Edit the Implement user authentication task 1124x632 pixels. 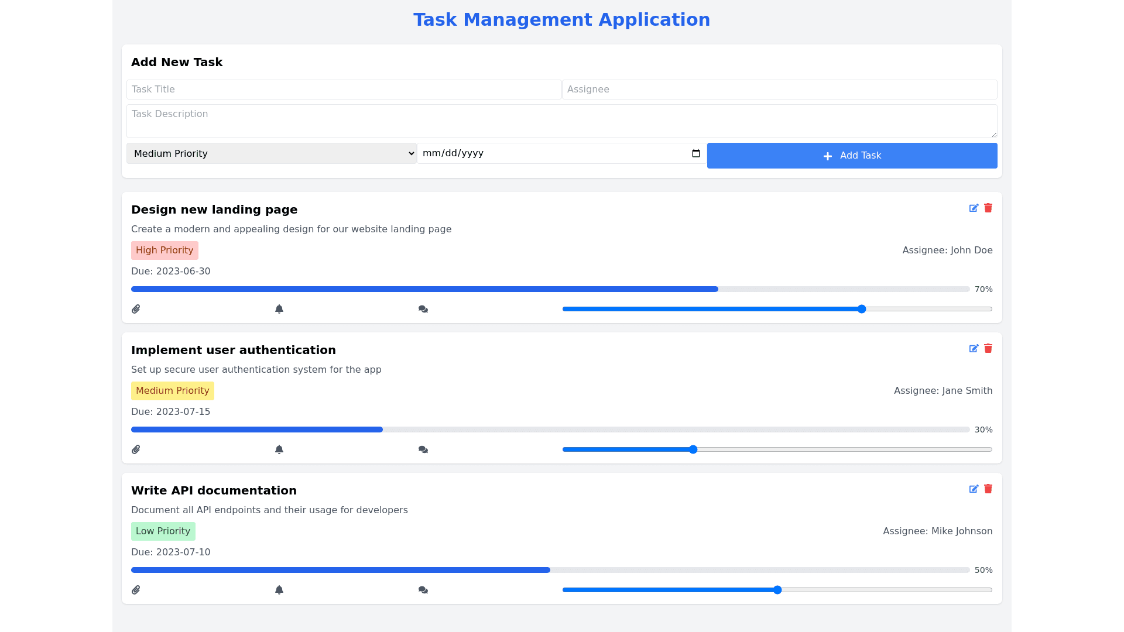pyautogui.click(x=974, y=349)
